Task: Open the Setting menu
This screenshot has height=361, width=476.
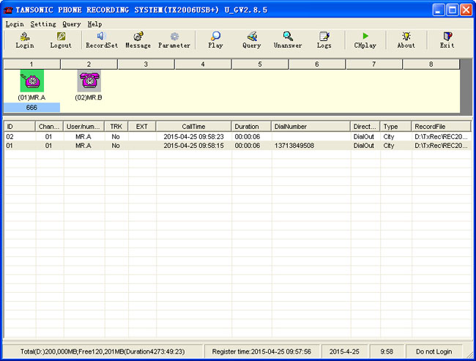Action: (x=43, y=24)
